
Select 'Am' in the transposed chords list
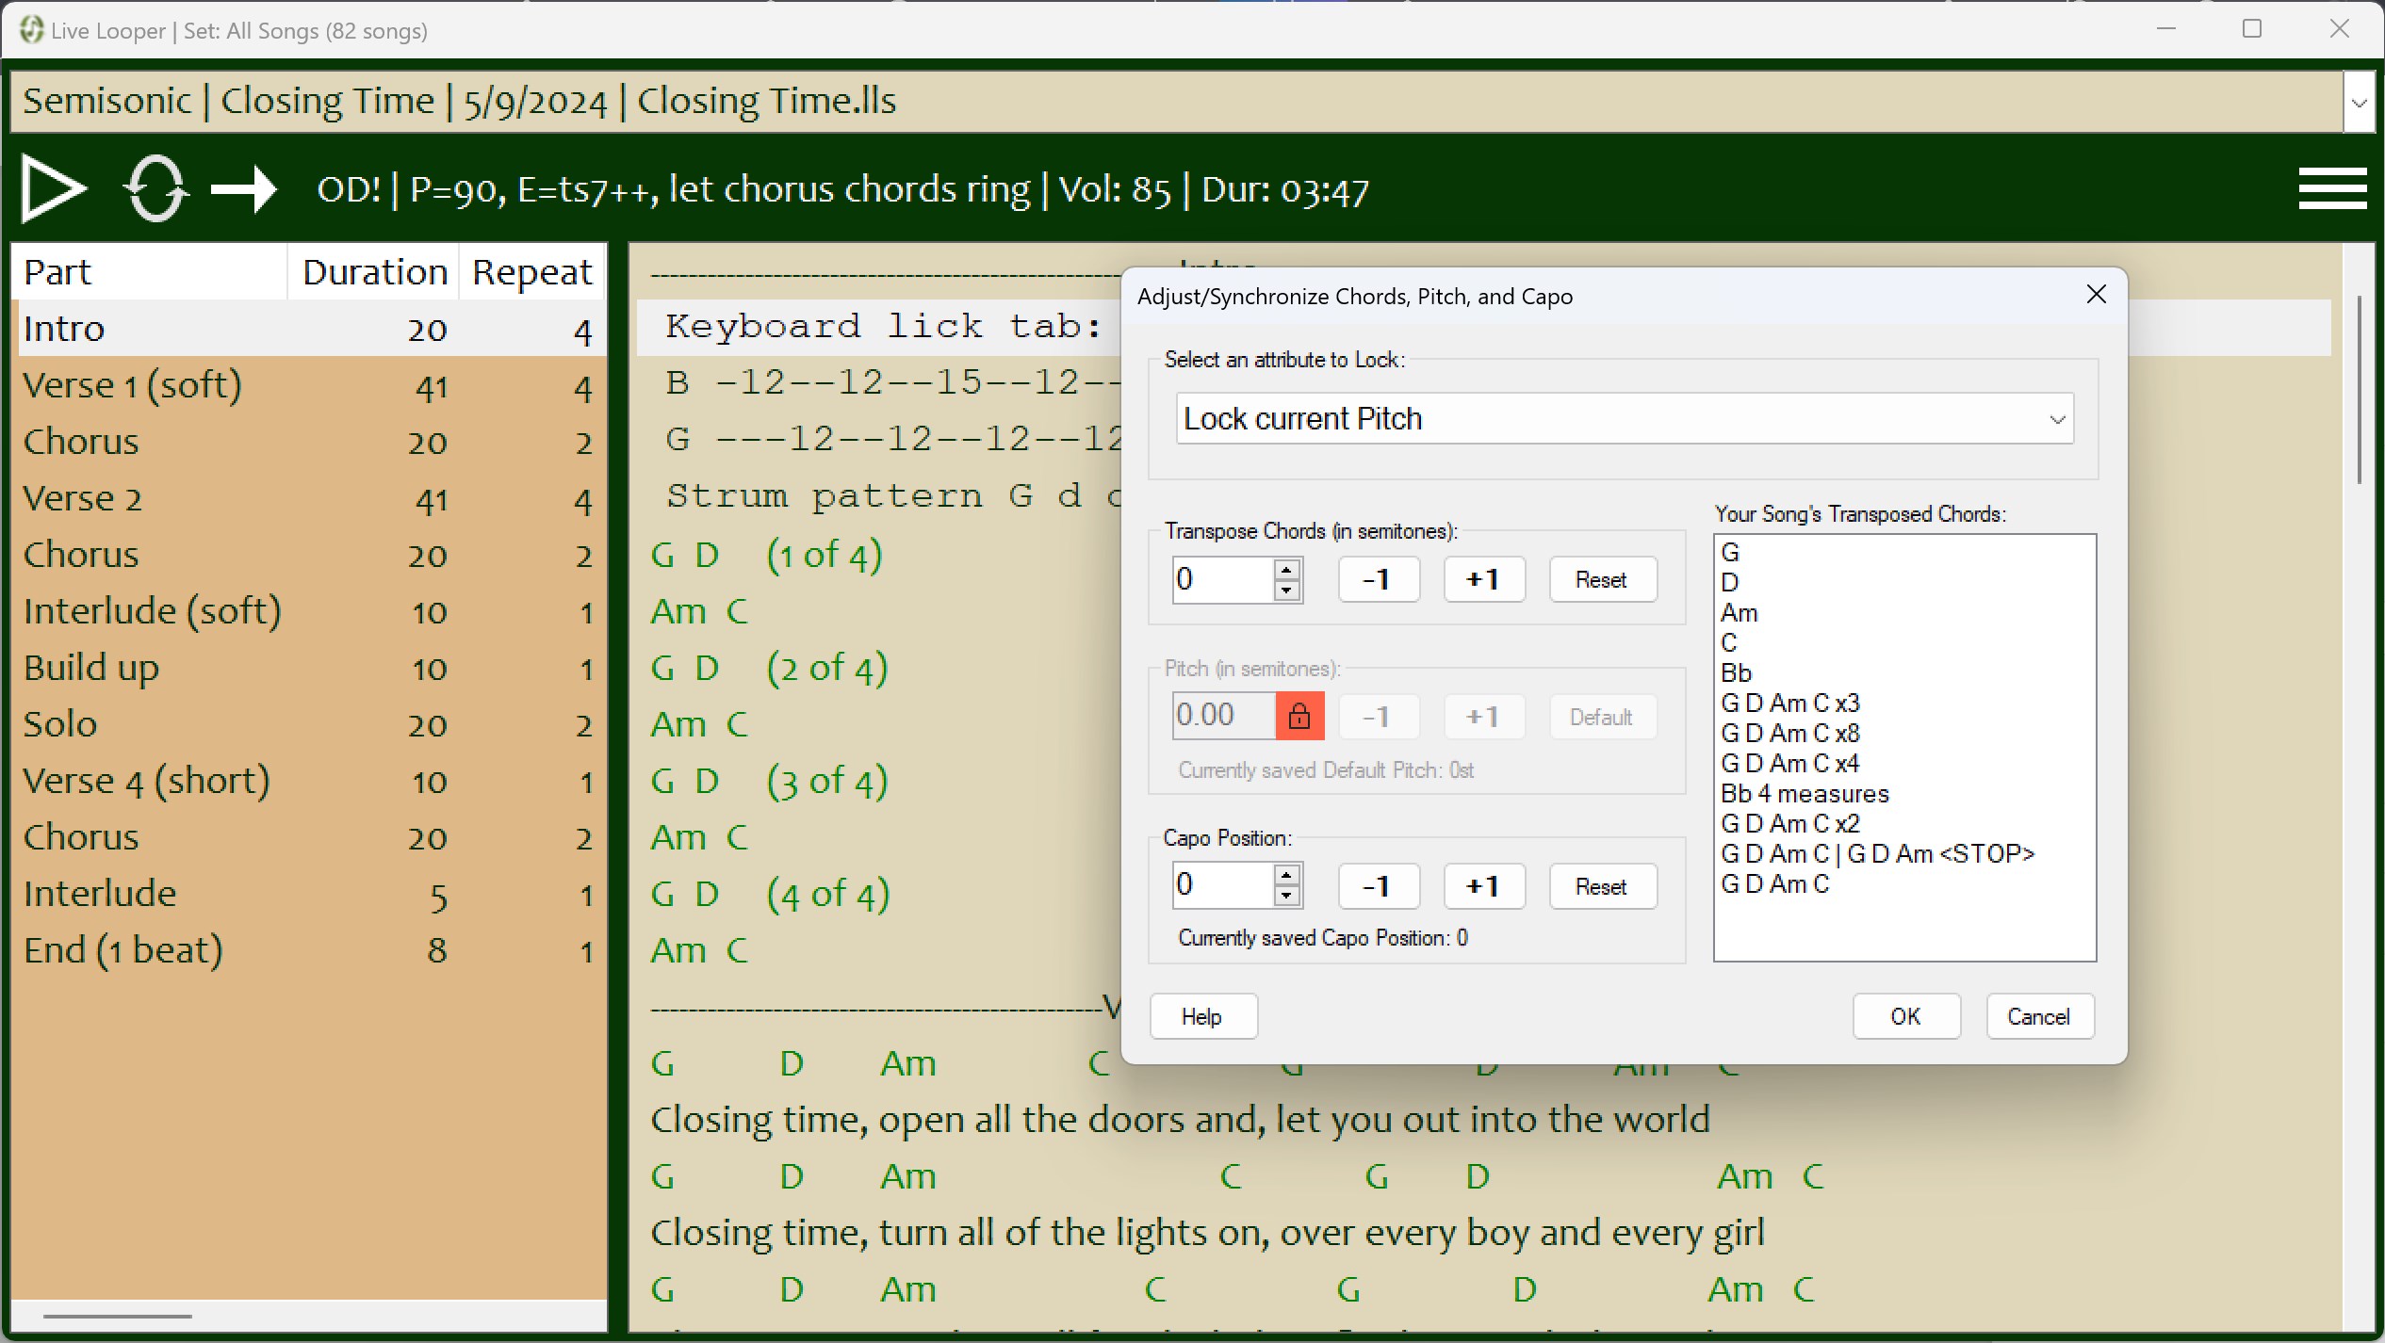1740,612
